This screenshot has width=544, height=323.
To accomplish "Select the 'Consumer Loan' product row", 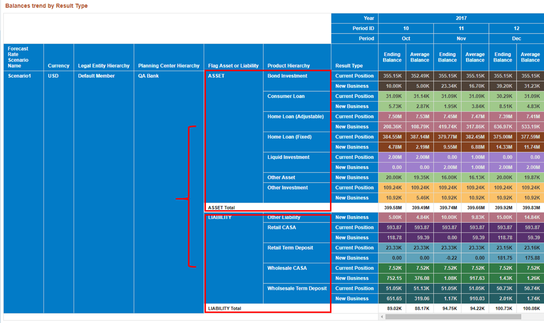I will coord(297,101).
